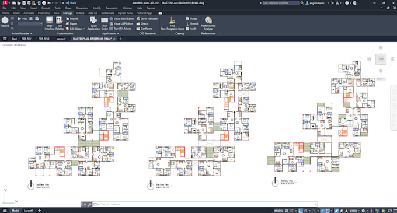Image resolution: width=397 pixels, height=213 pixels.
Task: Open the quick access toolbar customize dropdown
Action: point(63,3)
